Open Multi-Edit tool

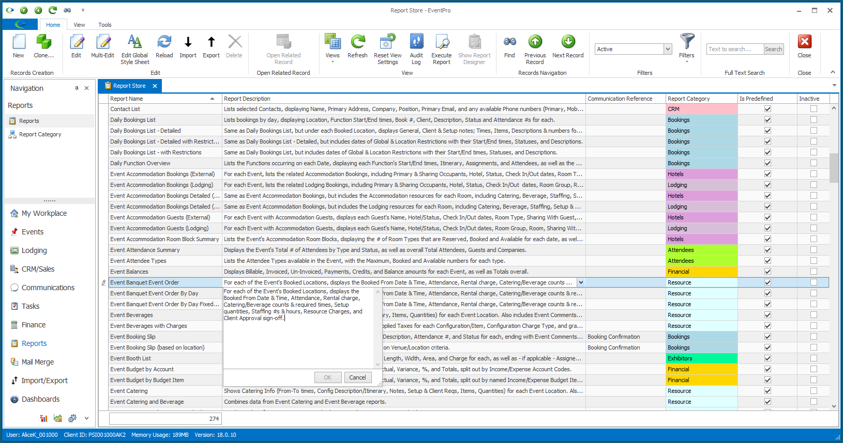tap(102, 46)
